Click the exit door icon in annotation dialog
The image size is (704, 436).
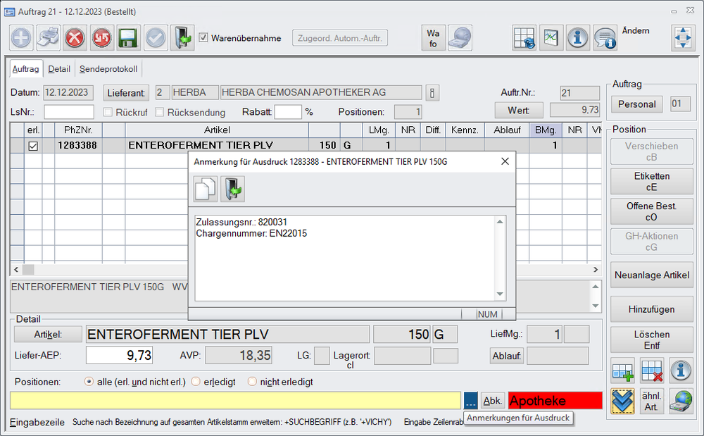click(232, 189)
